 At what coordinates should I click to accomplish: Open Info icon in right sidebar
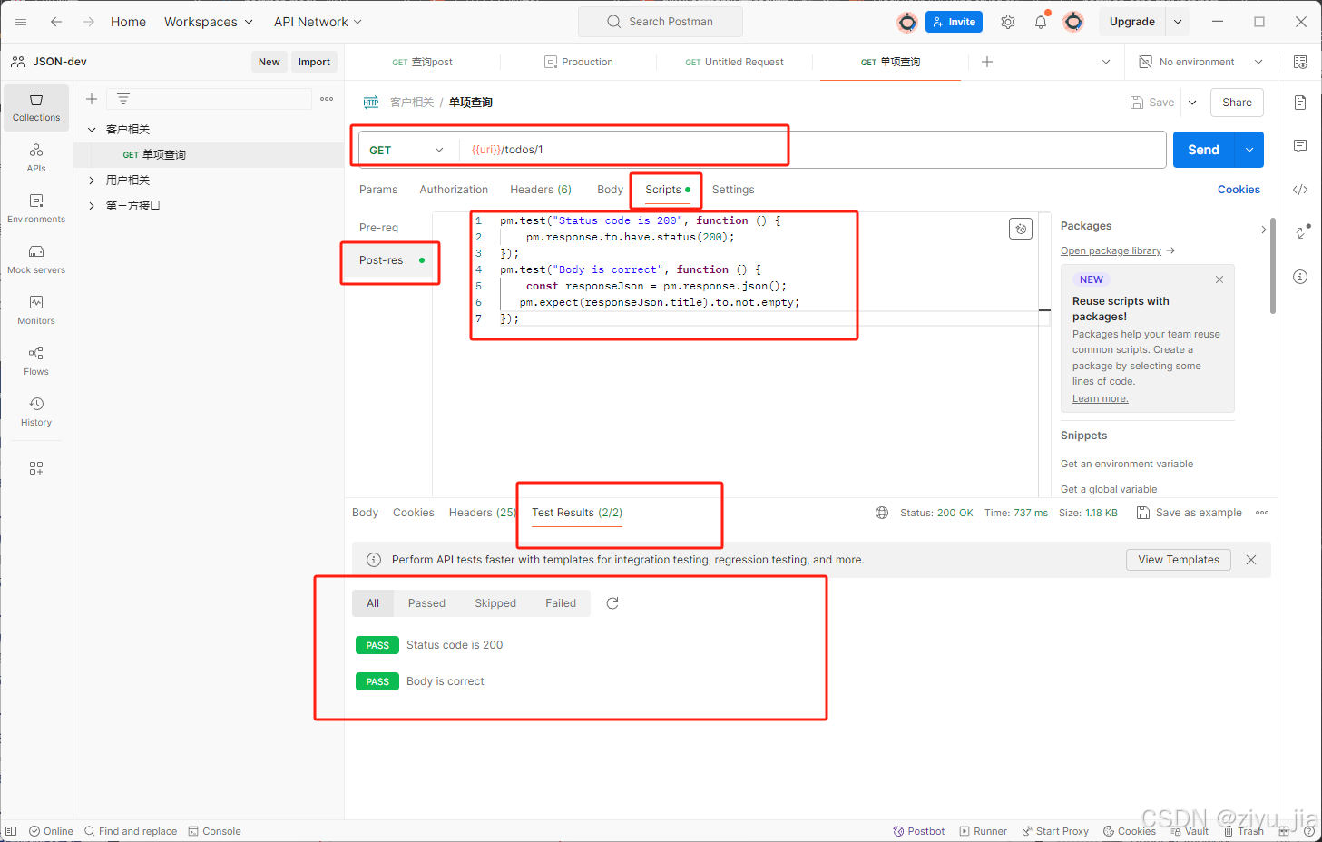point(1300,277)
